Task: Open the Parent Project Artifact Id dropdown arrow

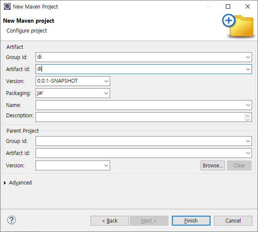Action: [248, 153]
